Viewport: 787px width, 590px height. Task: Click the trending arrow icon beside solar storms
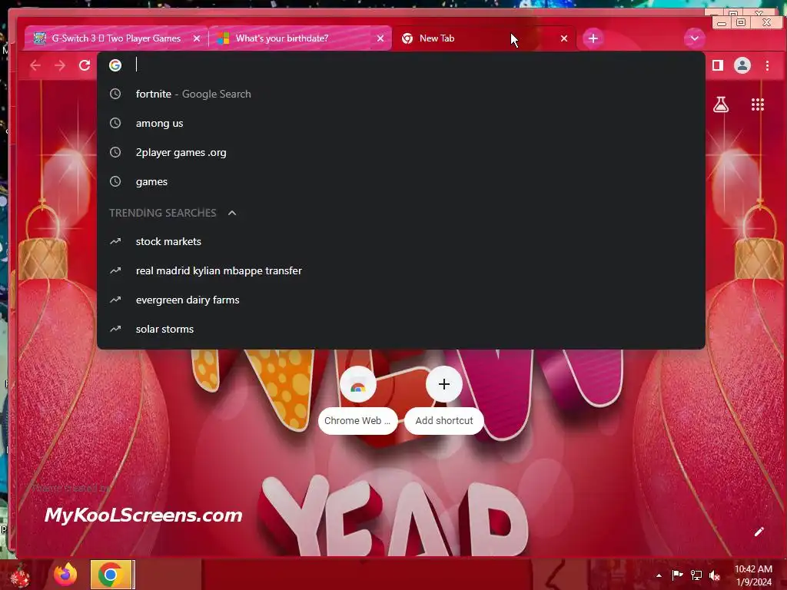click(x=115, y=329)
